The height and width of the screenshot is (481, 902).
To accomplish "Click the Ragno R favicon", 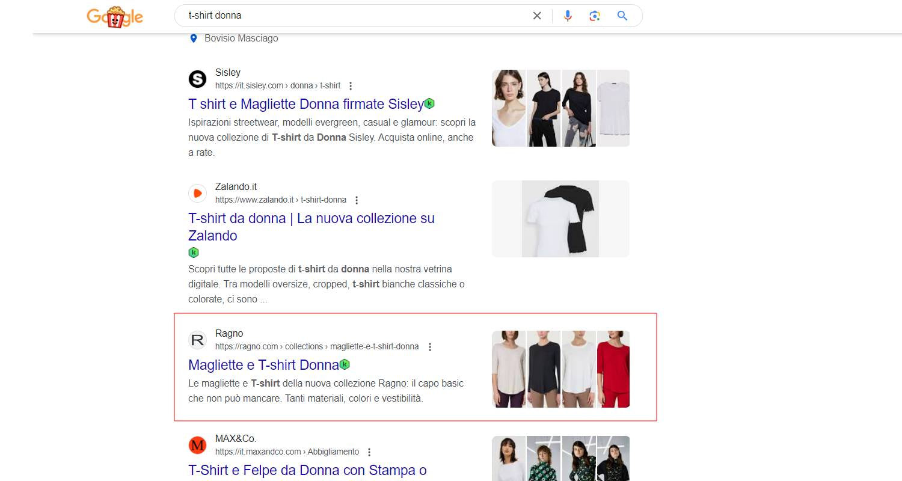I will [197, 340].
